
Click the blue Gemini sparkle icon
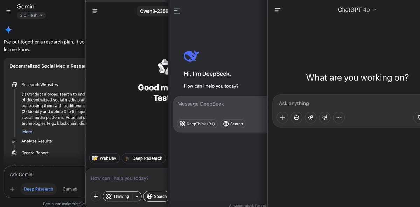[x=8, y=30]
